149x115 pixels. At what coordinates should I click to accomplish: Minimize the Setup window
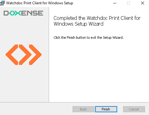click(x=115, y=3)
